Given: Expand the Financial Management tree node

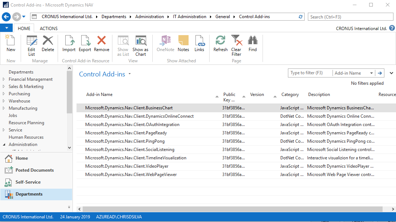Looking at the screenshot, I should tap(4, 79).
